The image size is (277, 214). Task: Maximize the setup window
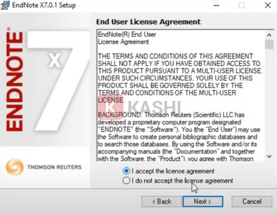point(242,5)
